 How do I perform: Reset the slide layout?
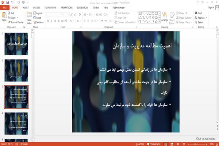[37, 18]
